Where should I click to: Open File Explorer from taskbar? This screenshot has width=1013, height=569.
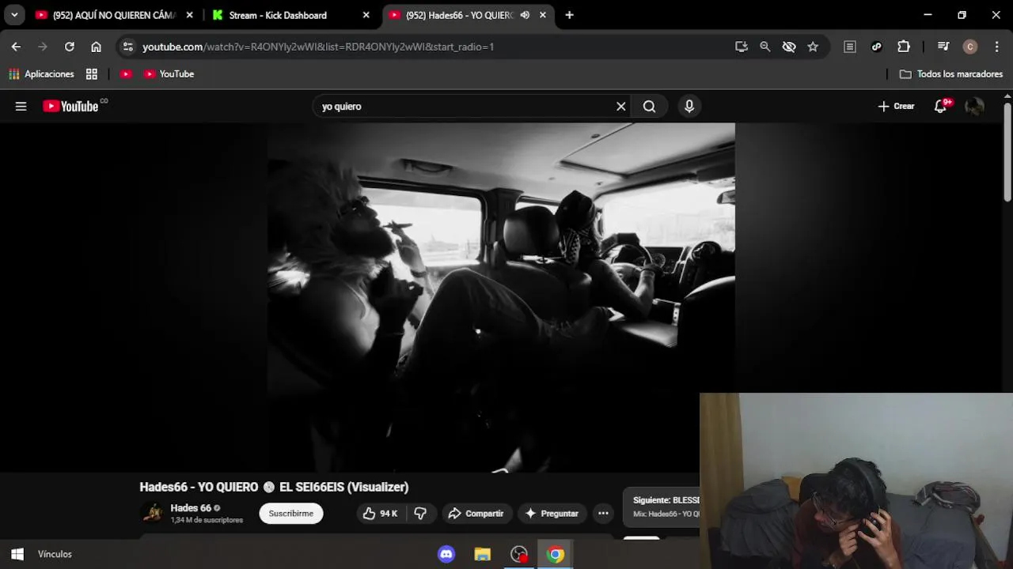483,554
